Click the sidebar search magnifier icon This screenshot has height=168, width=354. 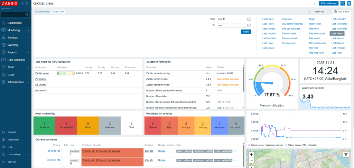pyautogui.click(x=27, y=15)
